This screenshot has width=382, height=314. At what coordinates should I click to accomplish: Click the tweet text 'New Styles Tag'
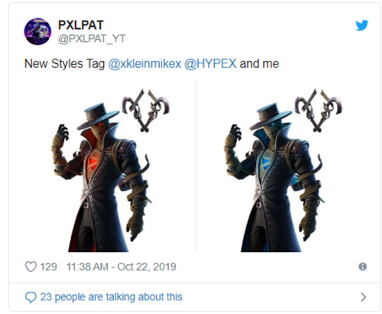click(65, 64)
